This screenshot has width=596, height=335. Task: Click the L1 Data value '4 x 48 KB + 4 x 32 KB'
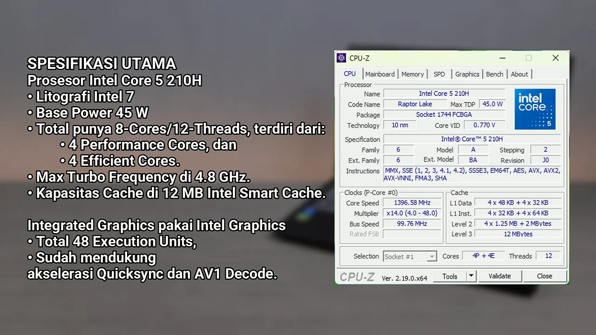click(x=518, y=203)
